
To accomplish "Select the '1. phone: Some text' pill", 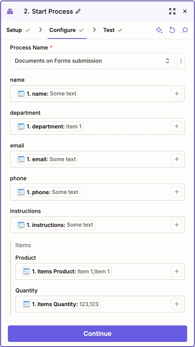I will pos(48,192).
